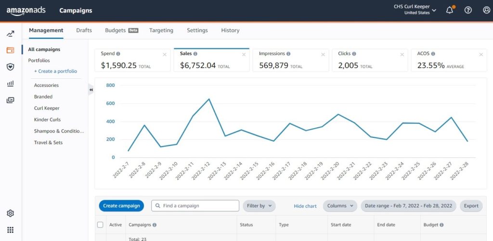This screenshot has width=493, height=241.
Task: Open the user account profile icon
Action: point(486,10)
